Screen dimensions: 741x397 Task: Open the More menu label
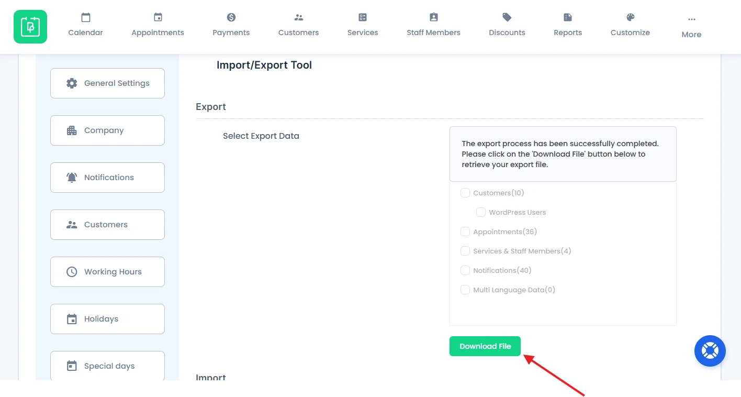click(x=691, y=35)
